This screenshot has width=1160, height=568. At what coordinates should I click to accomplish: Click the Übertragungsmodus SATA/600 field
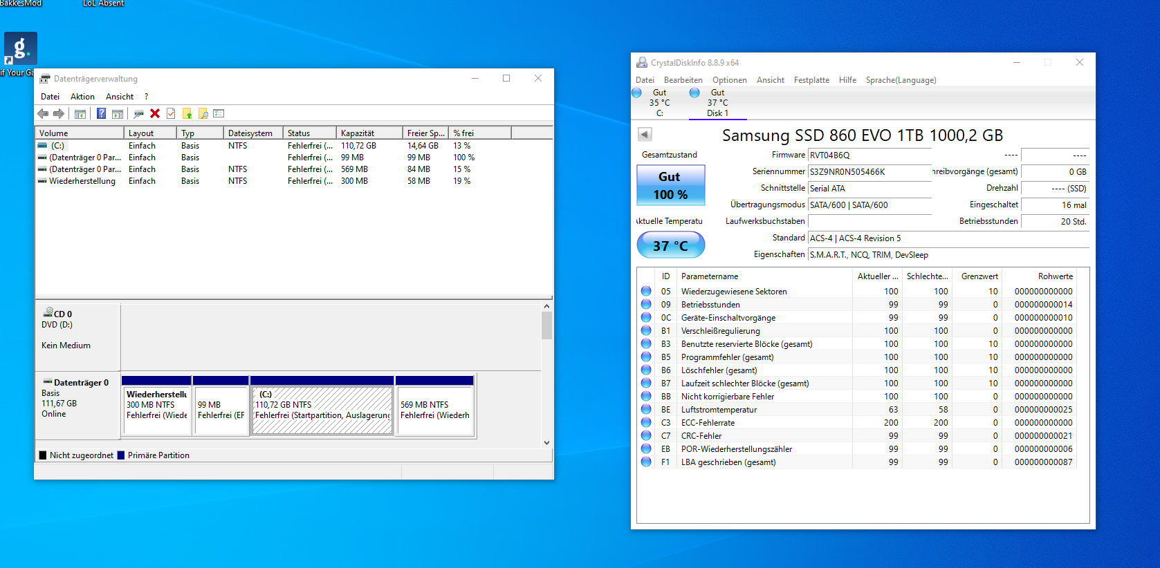(869, 205)
